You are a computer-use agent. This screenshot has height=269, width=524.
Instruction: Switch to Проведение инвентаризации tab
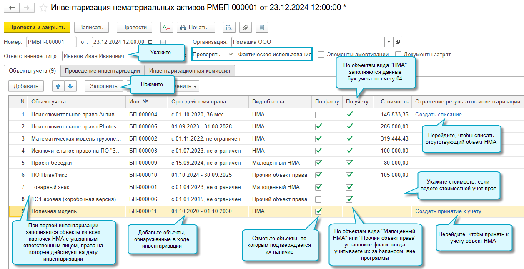[103, 71]
